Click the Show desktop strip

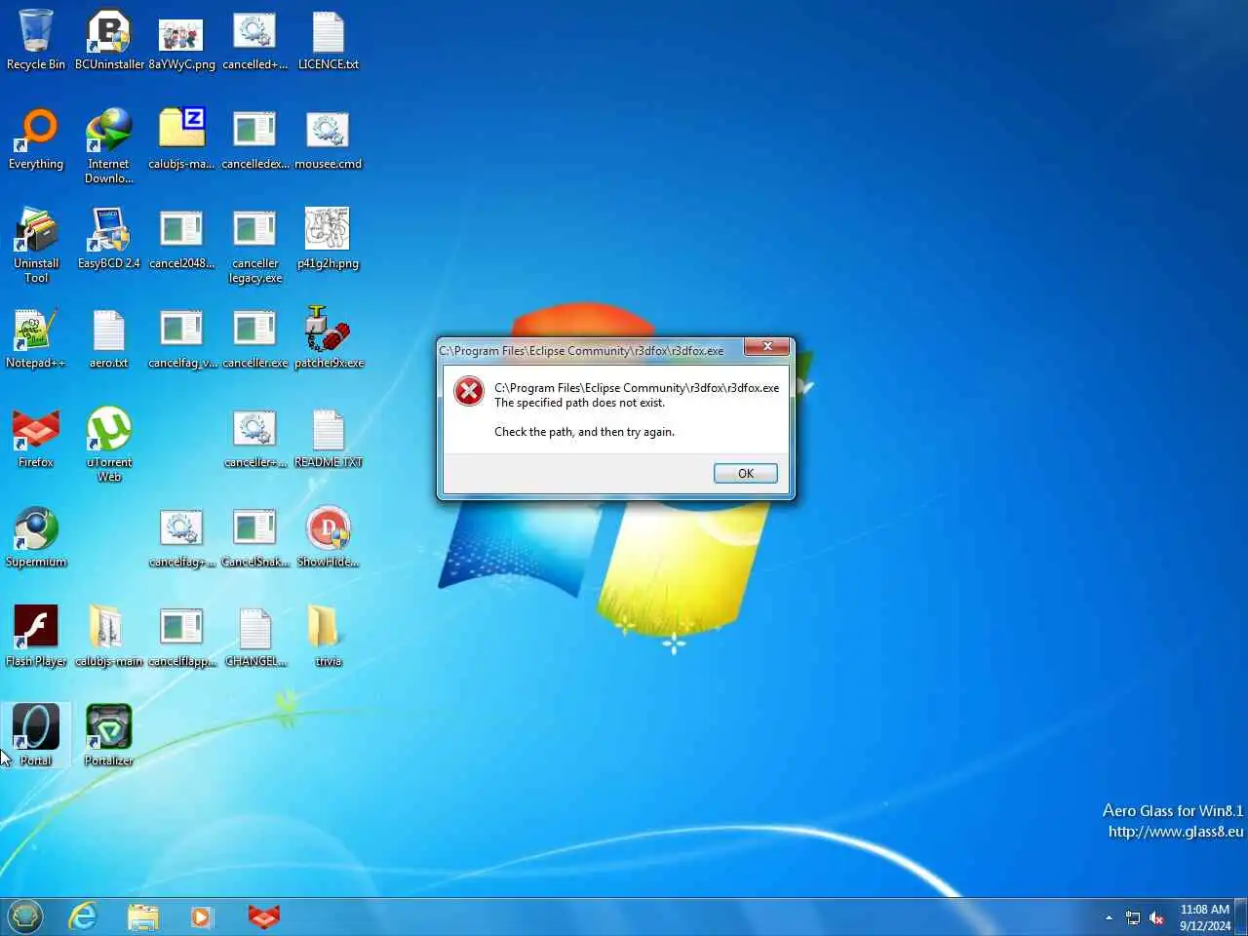pos(1241,916)
